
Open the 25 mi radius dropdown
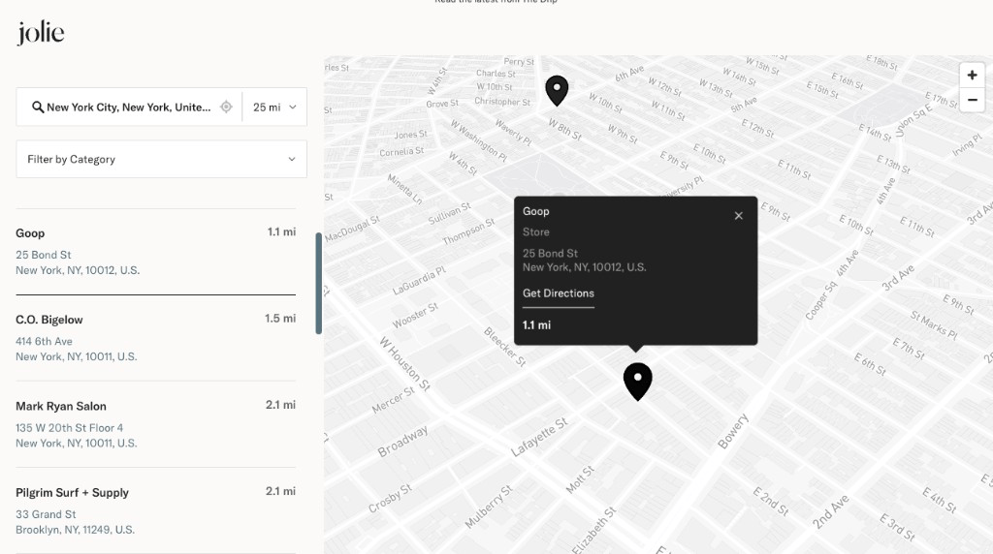274,107
